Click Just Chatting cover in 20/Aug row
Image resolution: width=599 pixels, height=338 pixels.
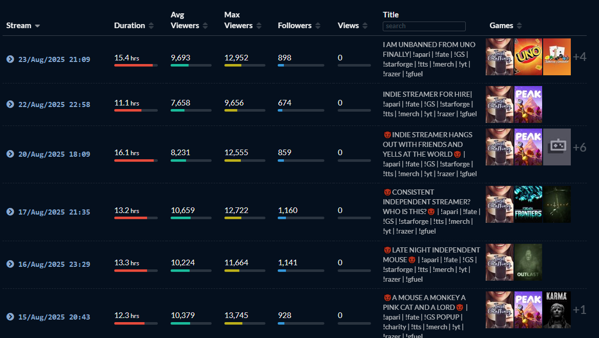[x=499, y=146]
